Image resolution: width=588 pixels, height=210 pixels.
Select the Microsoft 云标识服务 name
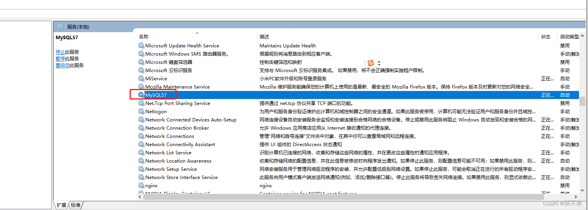(x=169, y=70)
